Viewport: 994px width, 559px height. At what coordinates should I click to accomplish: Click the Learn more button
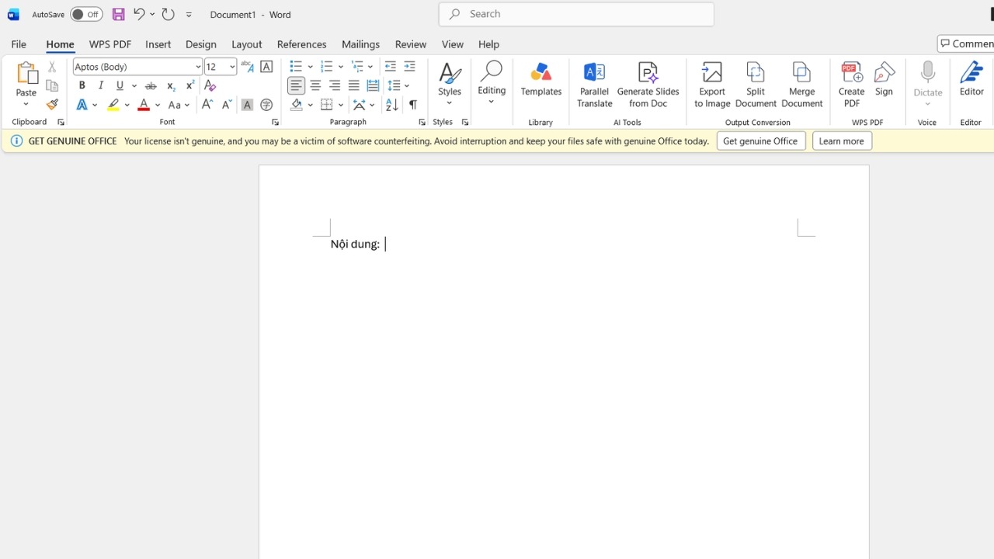(842, 141)
